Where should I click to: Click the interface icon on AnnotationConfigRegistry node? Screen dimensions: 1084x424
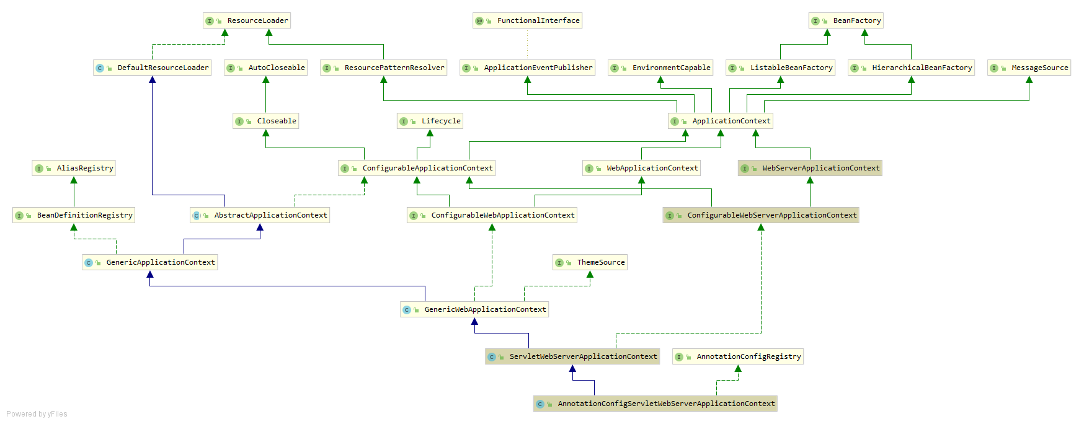pyautogui.click(x=679, y=357)
